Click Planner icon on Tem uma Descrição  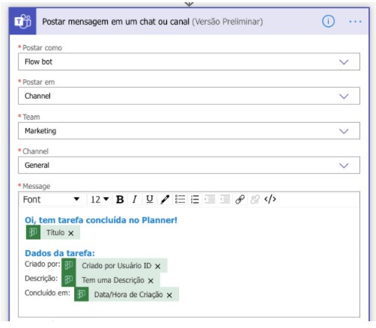pyautogui.click(x=69, y=280)
